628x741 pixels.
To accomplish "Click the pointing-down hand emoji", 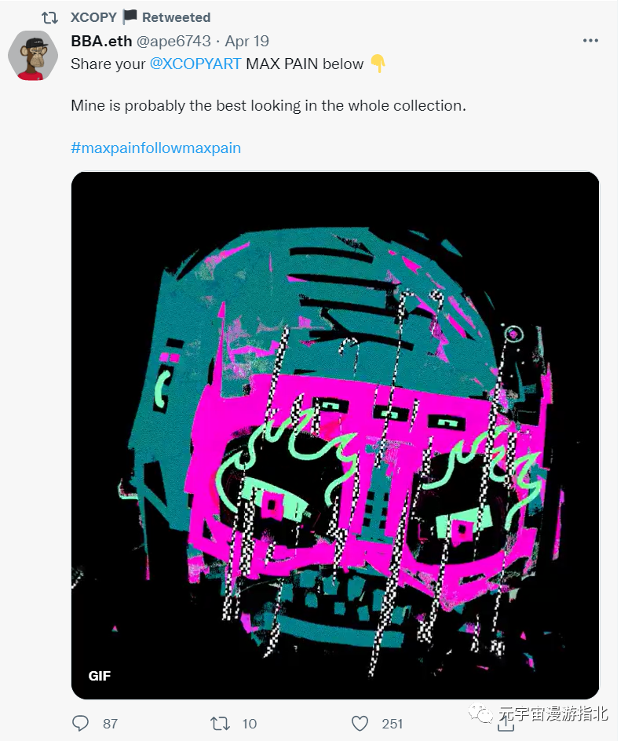I will point(378,64).
